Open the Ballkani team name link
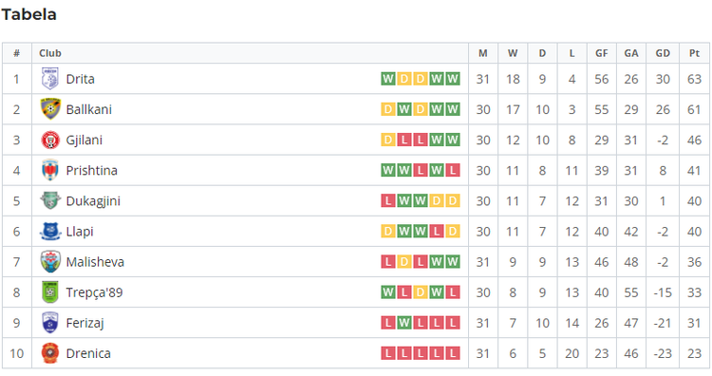The width and height of the screenshot is (712, 376). click(89, 109)
